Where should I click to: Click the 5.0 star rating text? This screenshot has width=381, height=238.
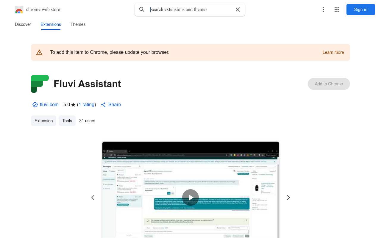[x=69, y=105]
